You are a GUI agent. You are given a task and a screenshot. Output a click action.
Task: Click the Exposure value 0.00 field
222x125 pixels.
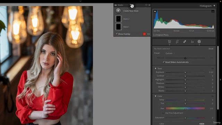211,72
